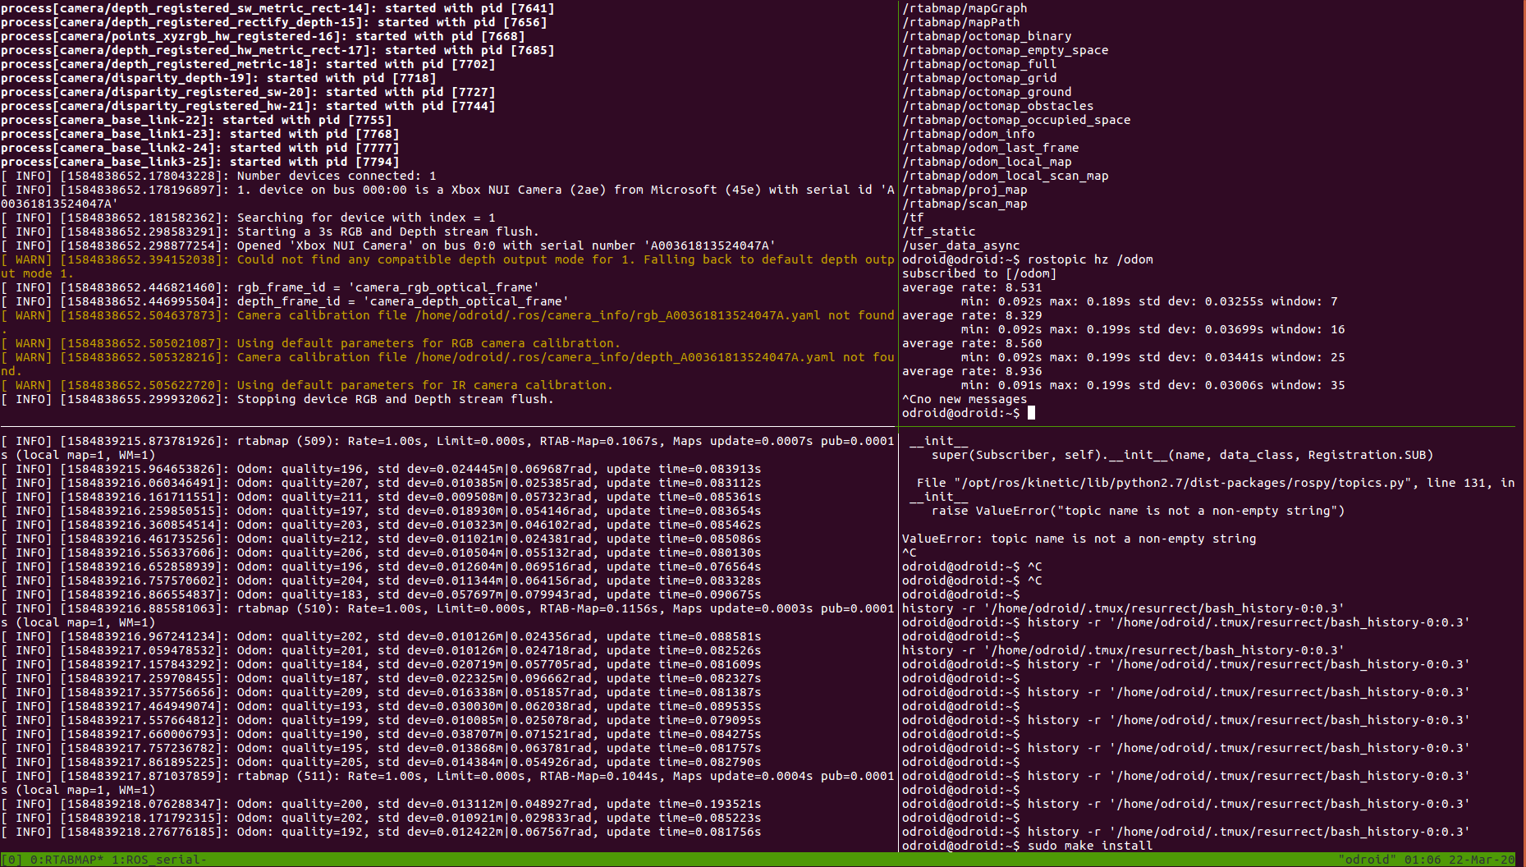The height and width of the screenshot is (867, 1526).
Task: Click the "ValueError: topic name" error message
Action: (x=1078, y=539)
